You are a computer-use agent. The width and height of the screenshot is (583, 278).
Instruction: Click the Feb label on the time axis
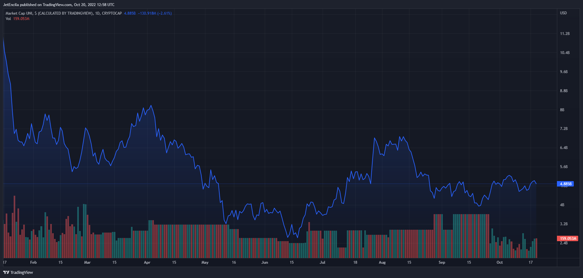tap(33, 262)
